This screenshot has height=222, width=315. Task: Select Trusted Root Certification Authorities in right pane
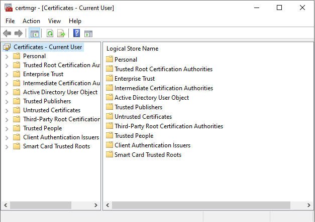click(x=163, y=69)
